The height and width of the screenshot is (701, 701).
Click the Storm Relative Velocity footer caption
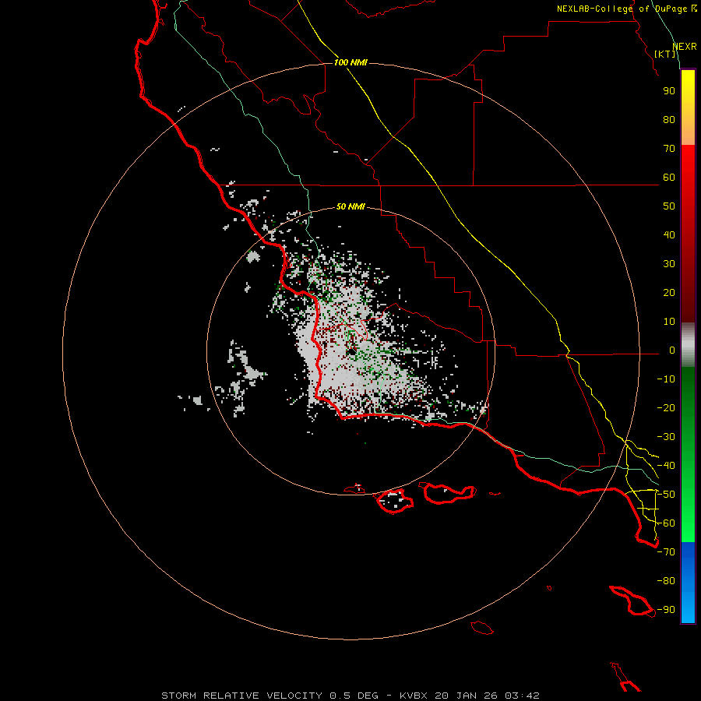pyautogui.click(x=350, y=696)
